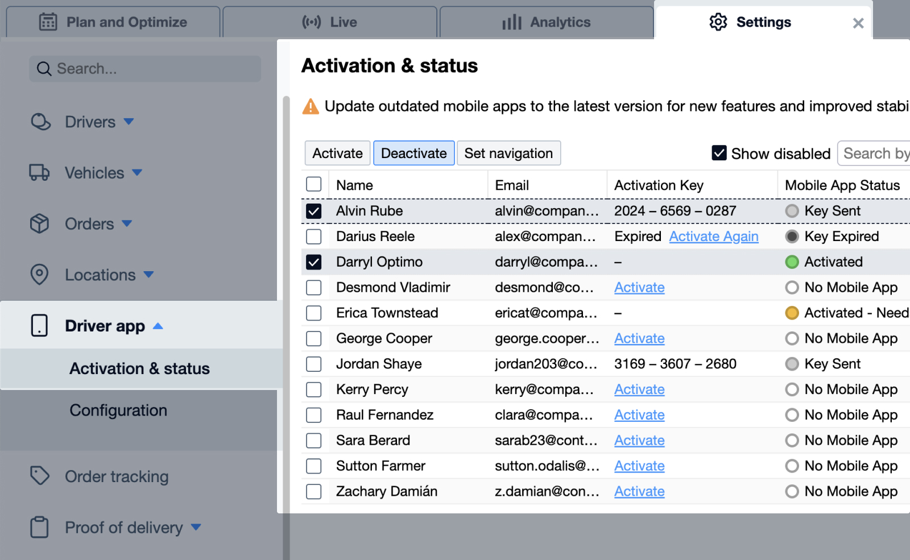Viewport: 910px width, 560px height.
Task: Open the Activation & status submenu item
Action: pos(140,368)
